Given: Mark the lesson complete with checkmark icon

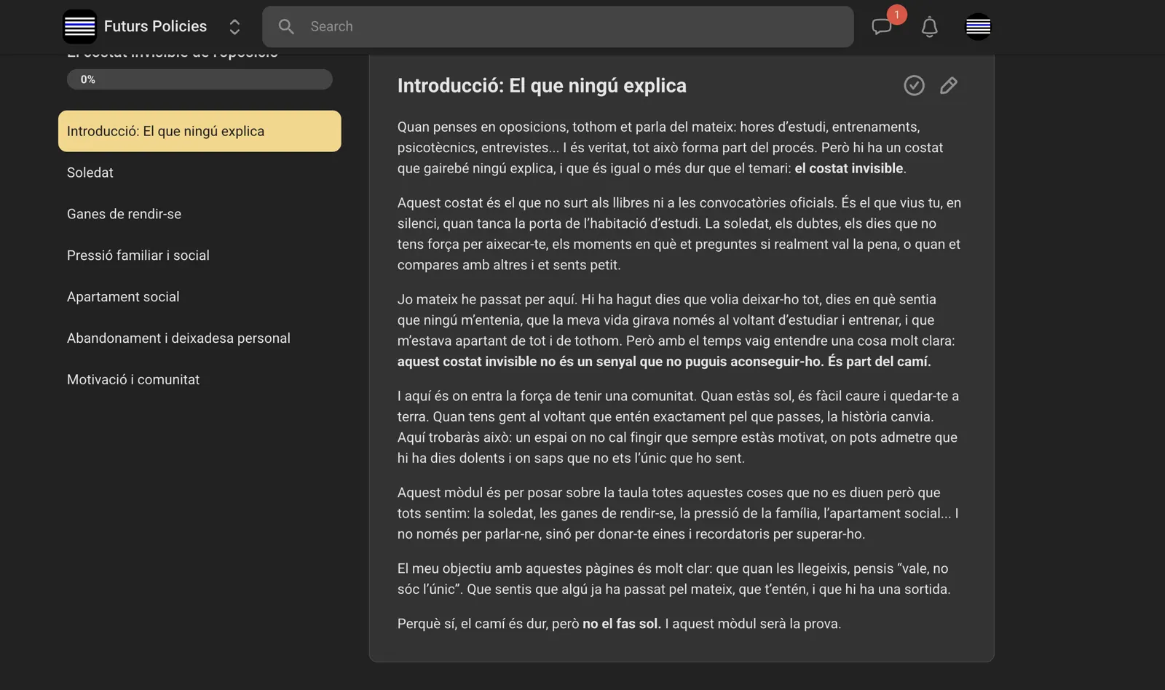Looking at the screenshot, I should click(x=914, y=86).
